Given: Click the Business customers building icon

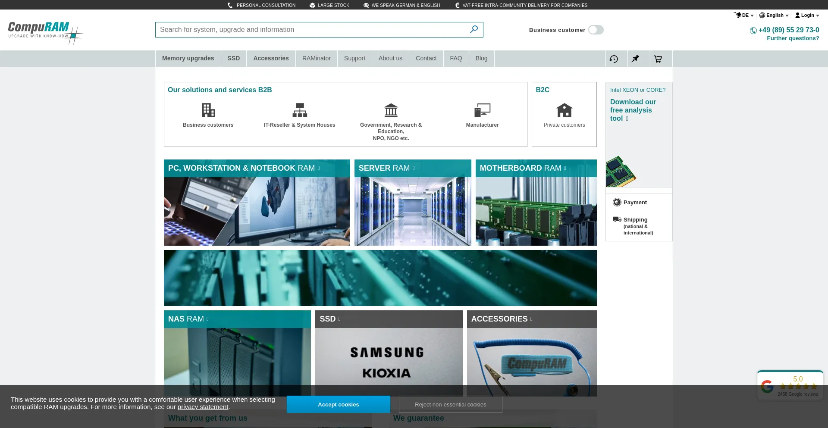Looking at the screenshot, I should [x=208, y=110].
